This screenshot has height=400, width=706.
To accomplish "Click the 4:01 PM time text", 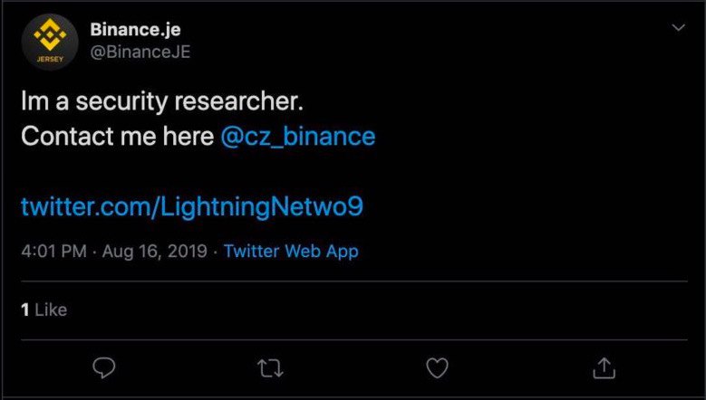I will click(53, 252).
